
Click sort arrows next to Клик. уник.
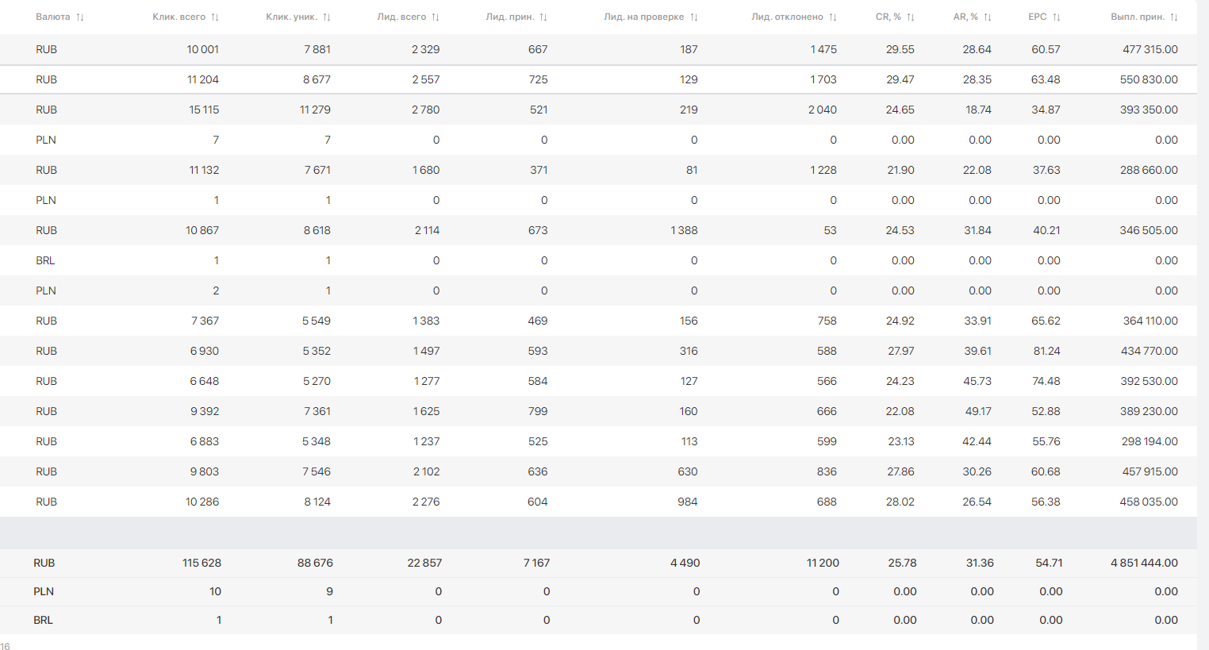[x=327, y=17]
